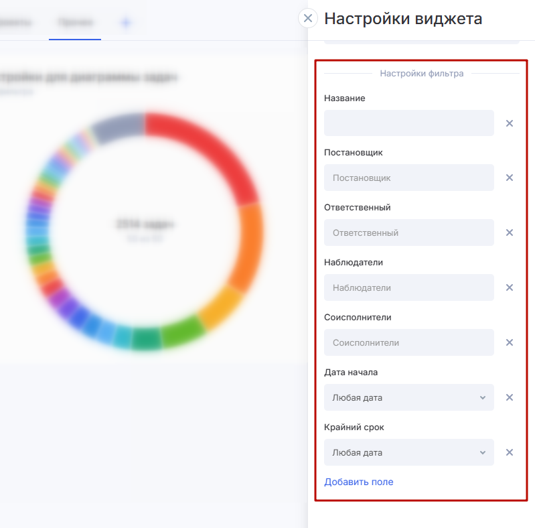Remove the Название filter field

pyautogui.click(x=509, y=123)
